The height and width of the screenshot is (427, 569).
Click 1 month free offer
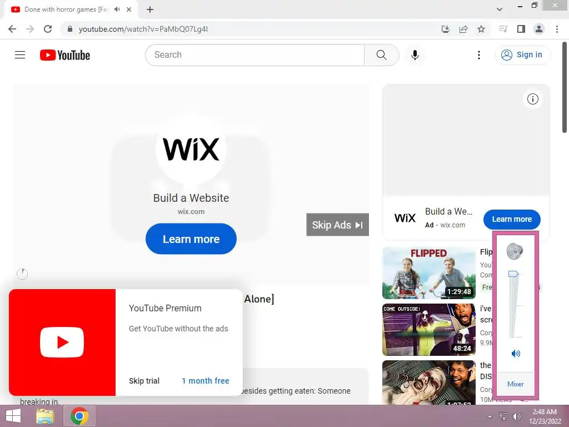pyautogui.click(x=206, y=381)
